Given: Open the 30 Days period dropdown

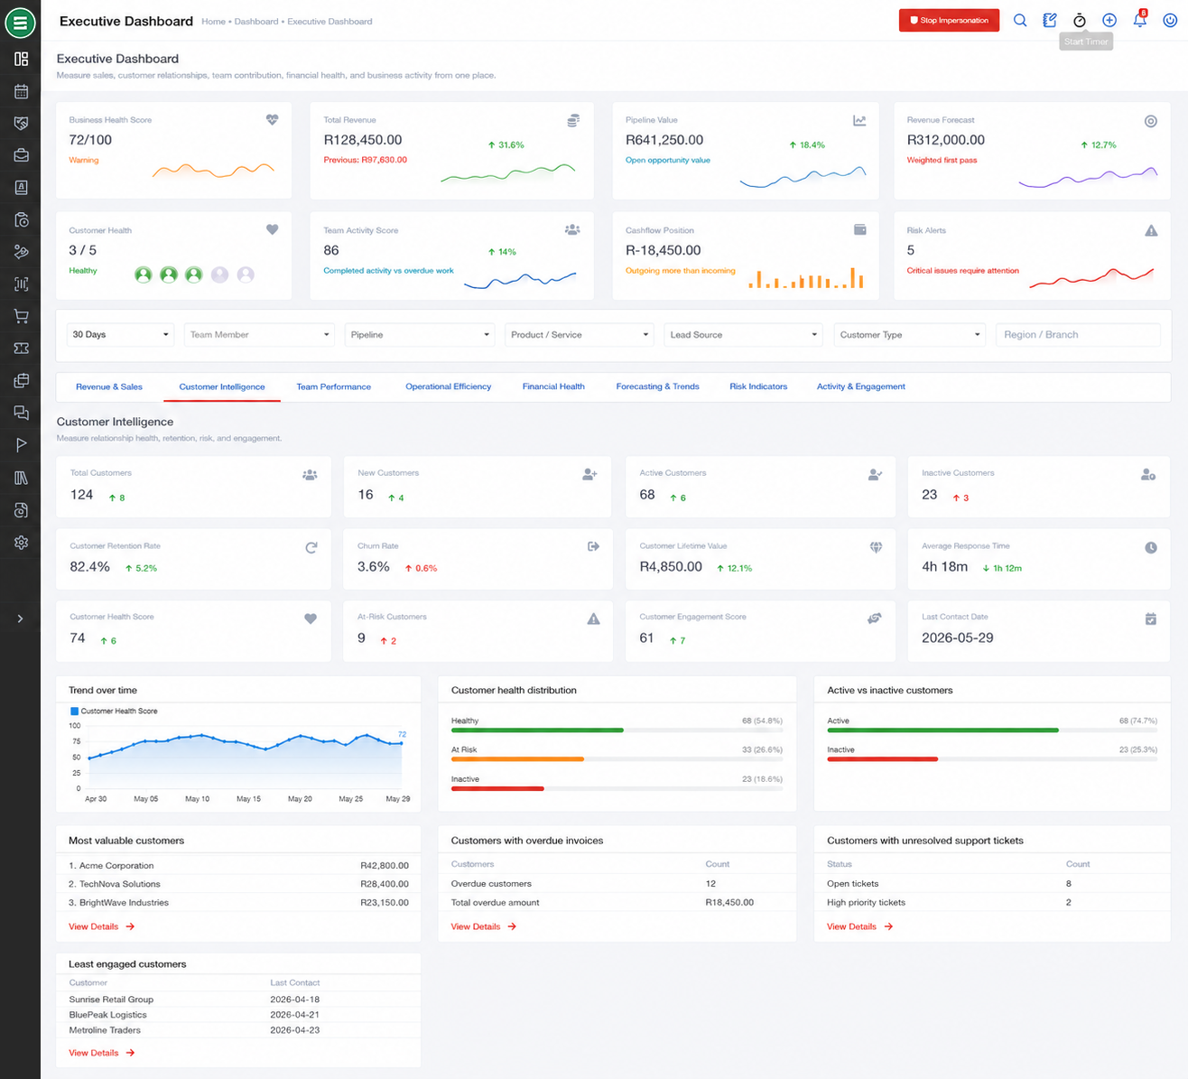Looking at the screenshot, I should pyautogui.click(x=120, y=335).
